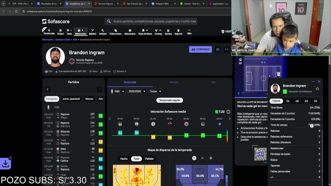Select basketball court view icon

pyautogui.click(x=211, y=158)
